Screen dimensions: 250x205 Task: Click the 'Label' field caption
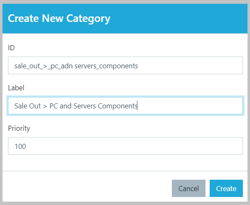16,88
